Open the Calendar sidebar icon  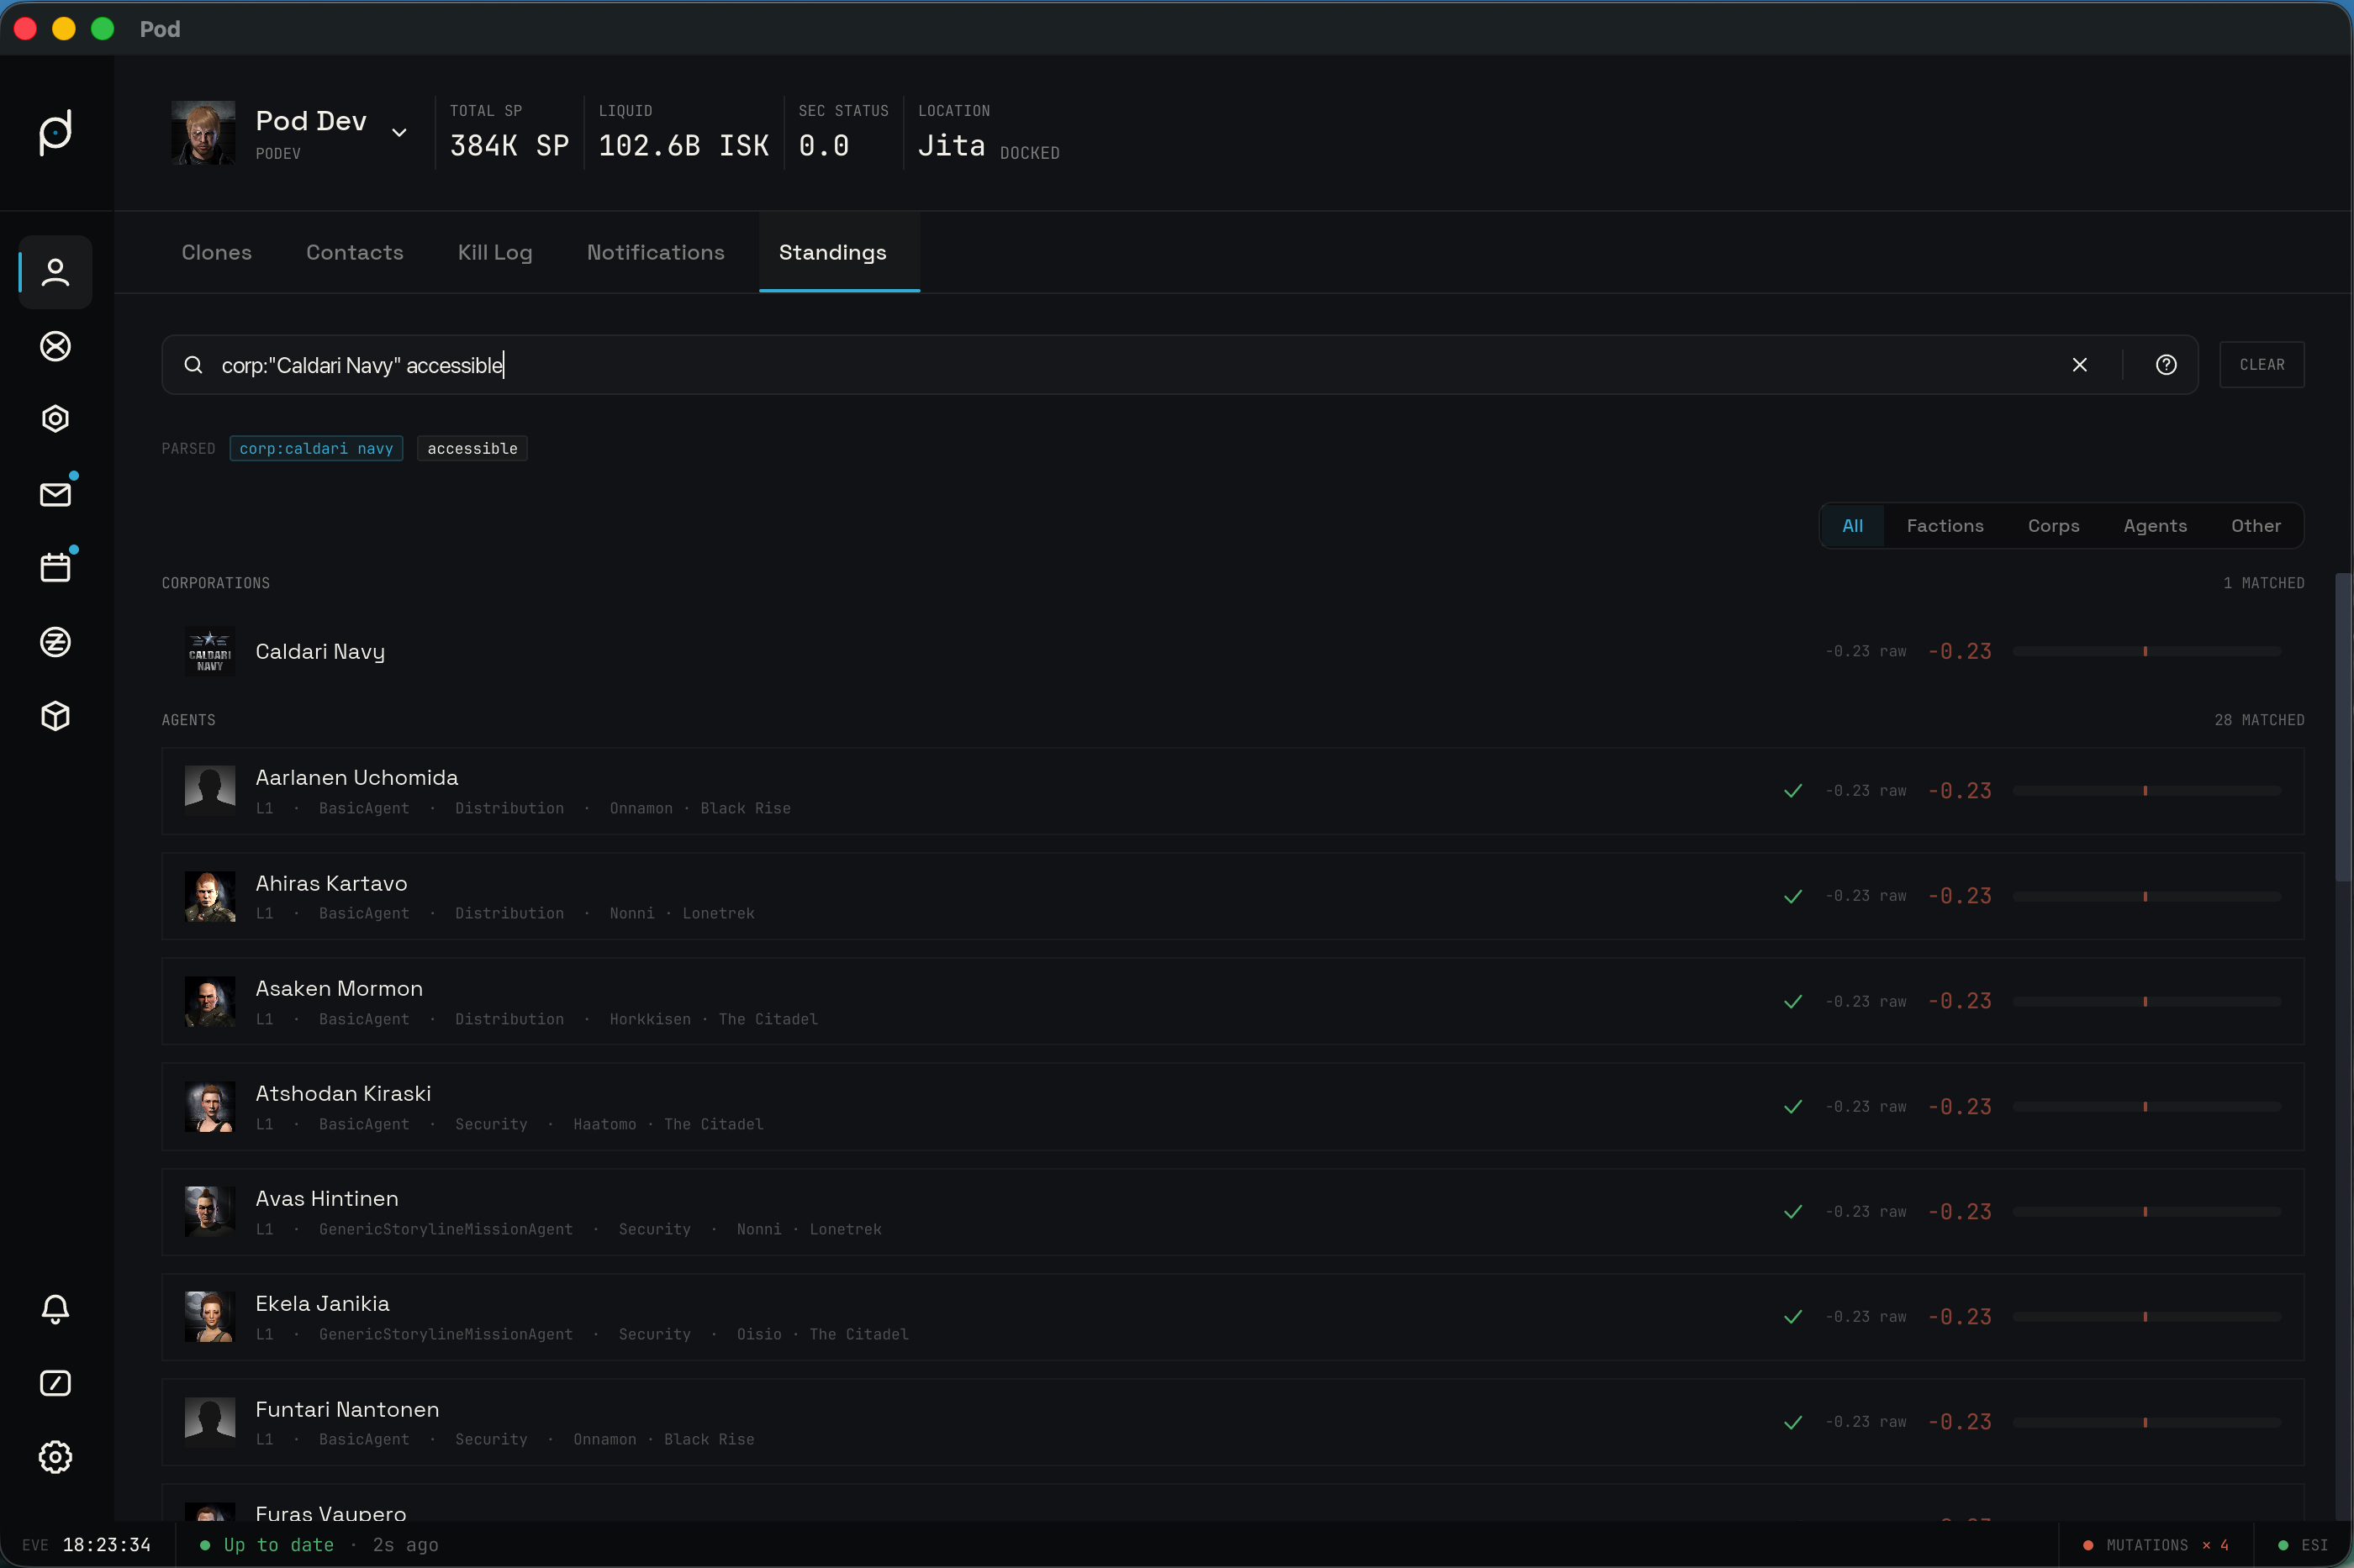[55, 567]
